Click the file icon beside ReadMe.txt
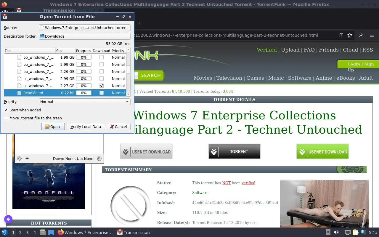This screenshot has width=379, height=237. [19, 93]
